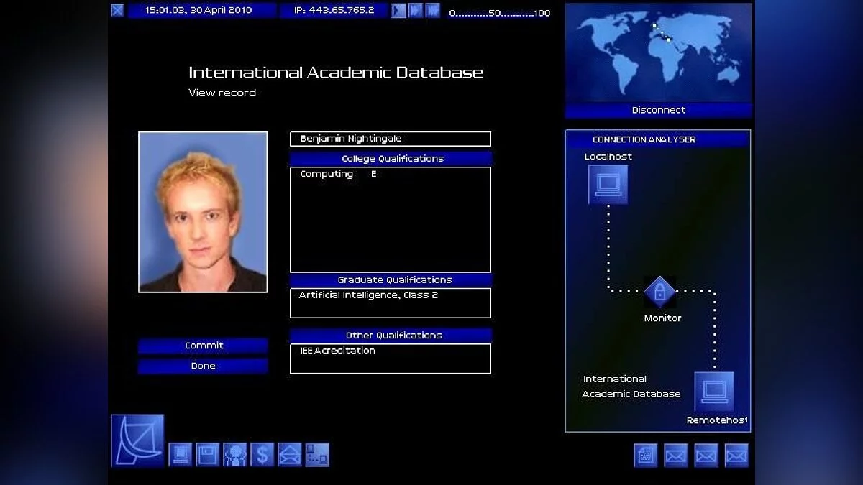The width and height of the screenshot is (863, 485).
Task: Click the open envelope send-mail icon
Action: pos(289,455)
